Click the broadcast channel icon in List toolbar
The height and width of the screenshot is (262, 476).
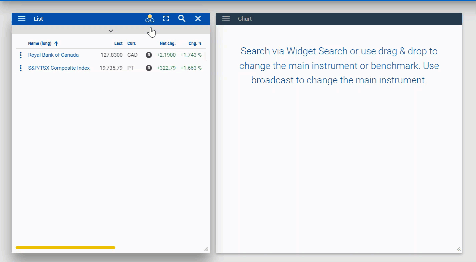[x=150, y=19]
